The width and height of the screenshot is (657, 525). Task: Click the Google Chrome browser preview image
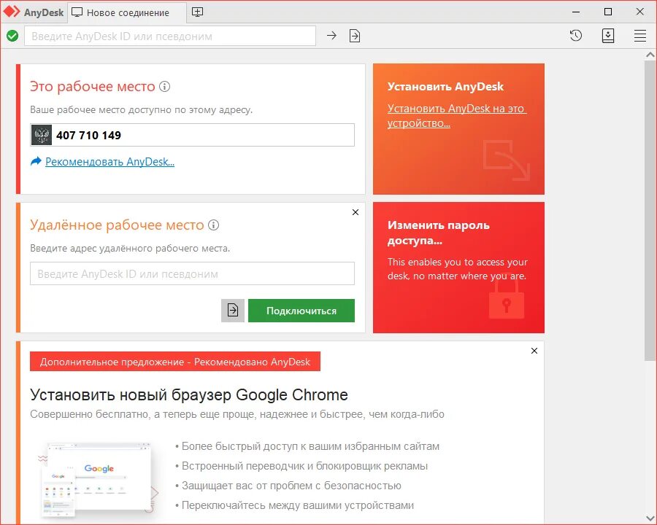coord(98,478)
